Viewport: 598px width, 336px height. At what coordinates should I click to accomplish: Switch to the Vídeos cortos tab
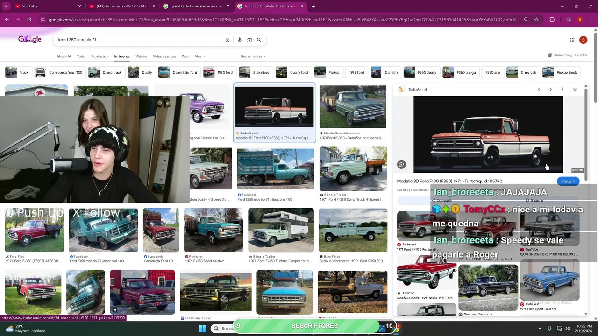164,56
